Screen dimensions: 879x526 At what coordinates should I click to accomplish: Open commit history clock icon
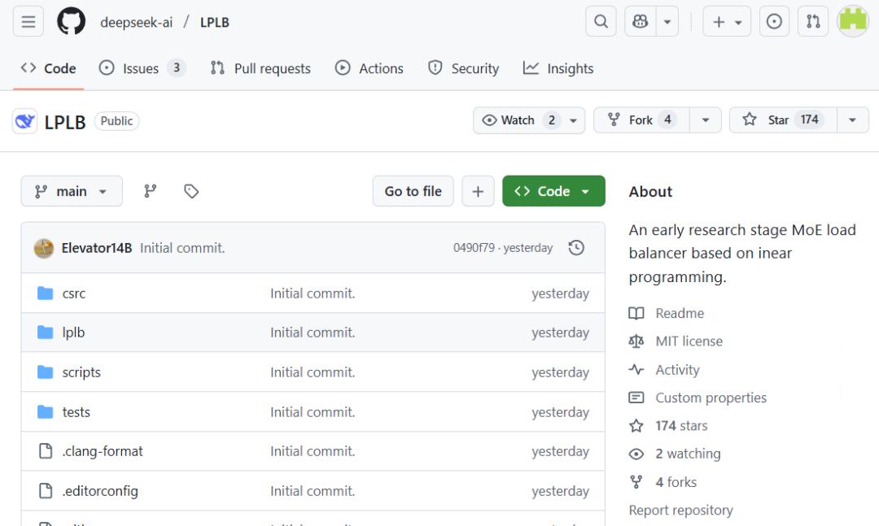point(576,248)
